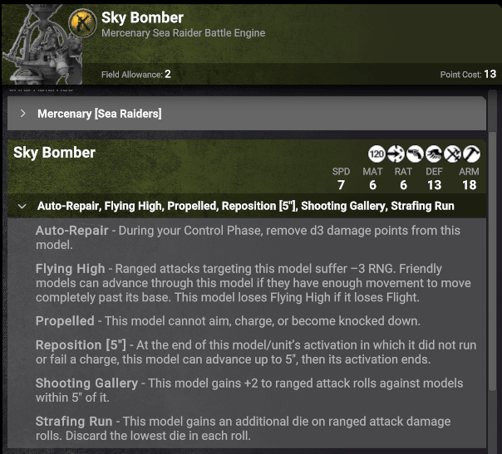Expand the Mercenary [Sea Raiders] section
The height and width of the screenshot is (454, 502).
pos(22,113)
